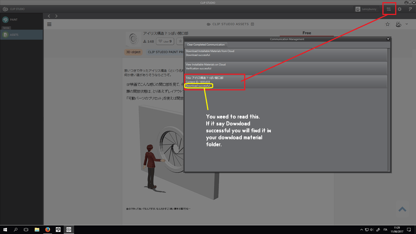Screen dimensions: 416x234
Task: Click Clear Completed Communication button
Action: 206,45
